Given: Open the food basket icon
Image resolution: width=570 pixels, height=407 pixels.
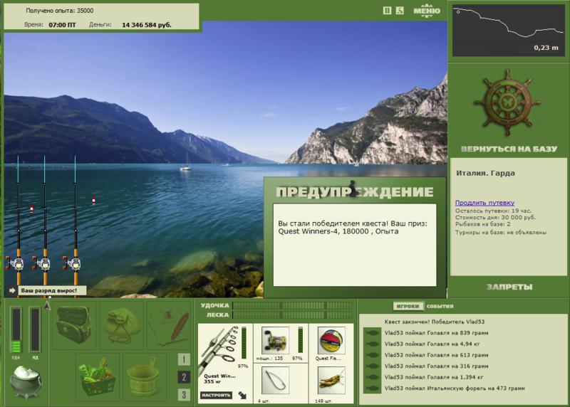Looking at the screenshot, I should 98,376.
